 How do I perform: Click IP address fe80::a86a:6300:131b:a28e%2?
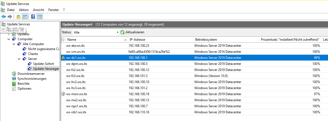coord(150,52)
